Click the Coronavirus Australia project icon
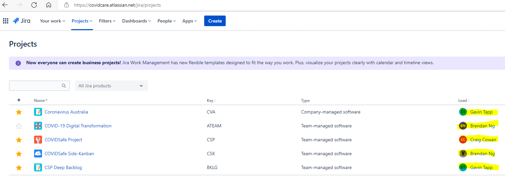 pos(38,112)
